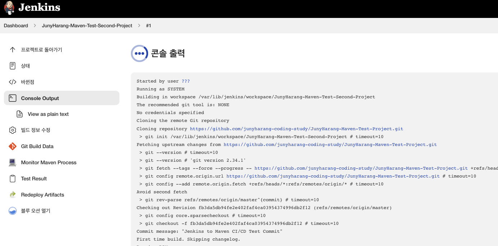498x246 pixels.
Task: Click the 바뀐점 code brackets icon
Action: click(x=13, y=82)
